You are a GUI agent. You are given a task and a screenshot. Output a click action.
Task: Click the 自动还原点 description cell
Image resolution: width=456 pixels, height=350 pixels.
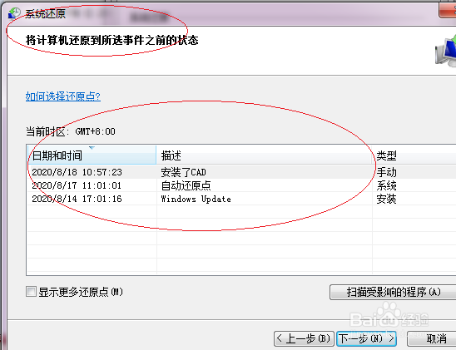point(186,185)
